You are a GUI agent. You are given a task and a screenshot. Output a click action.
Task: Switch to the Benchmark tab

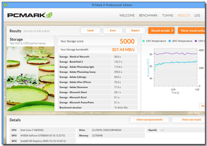148,16
